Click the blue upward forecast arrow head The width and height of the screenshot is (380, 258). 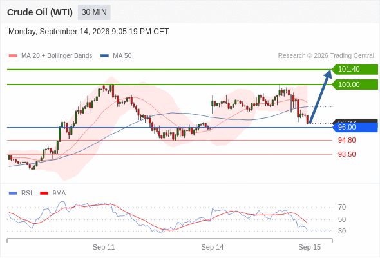(x=328, y=74)
